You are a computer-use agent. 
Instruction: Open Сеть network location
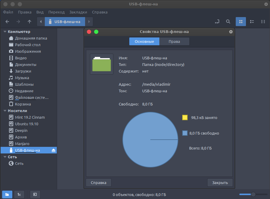[x=29, y=163]
